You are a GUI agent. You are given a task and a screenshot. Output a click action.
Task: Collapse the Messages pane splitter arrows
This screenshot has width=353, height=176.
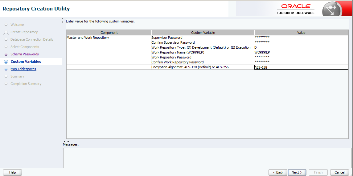coord(66,142)
